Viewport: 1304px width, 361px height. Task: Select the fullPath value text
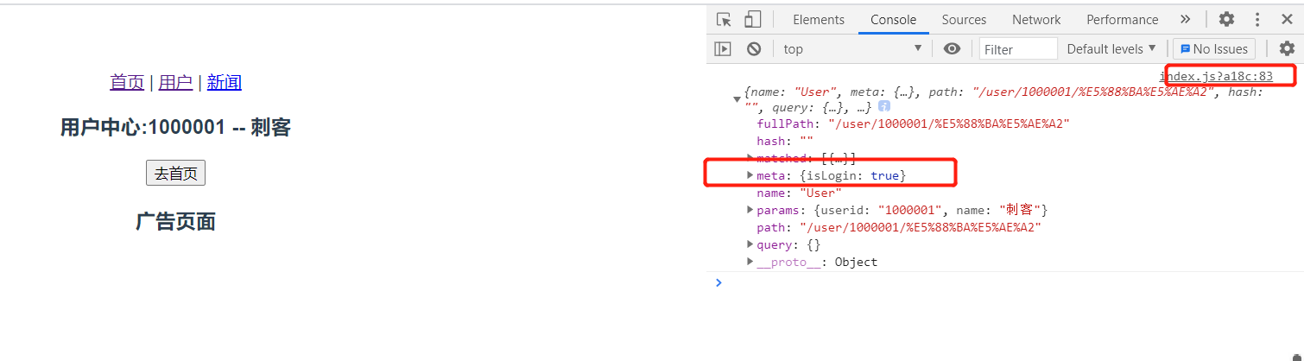[x=949, y=123]
